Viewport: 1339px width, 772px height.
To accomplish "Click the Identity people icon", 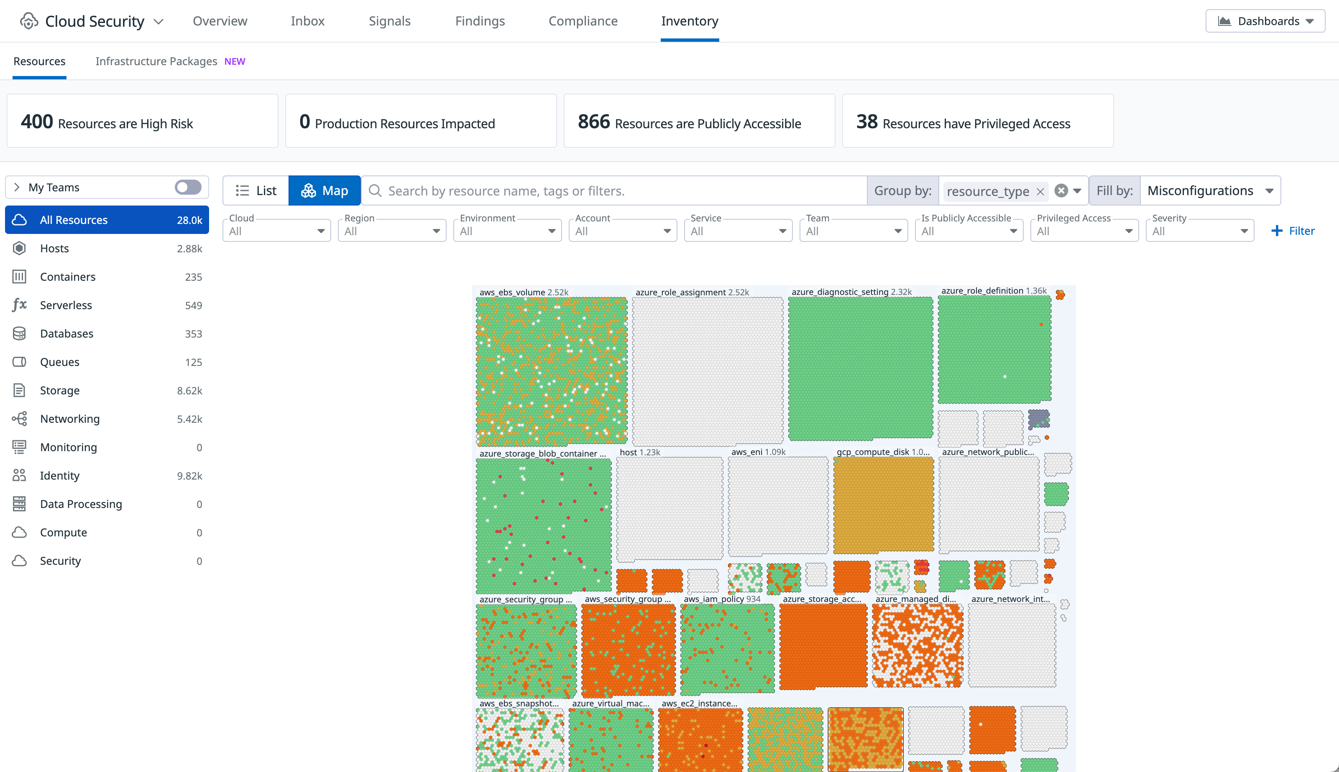I will (19, 475).
